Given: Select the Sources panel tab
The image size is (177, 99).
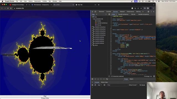Looking at the screenshot, I should (x=115, y=12).
